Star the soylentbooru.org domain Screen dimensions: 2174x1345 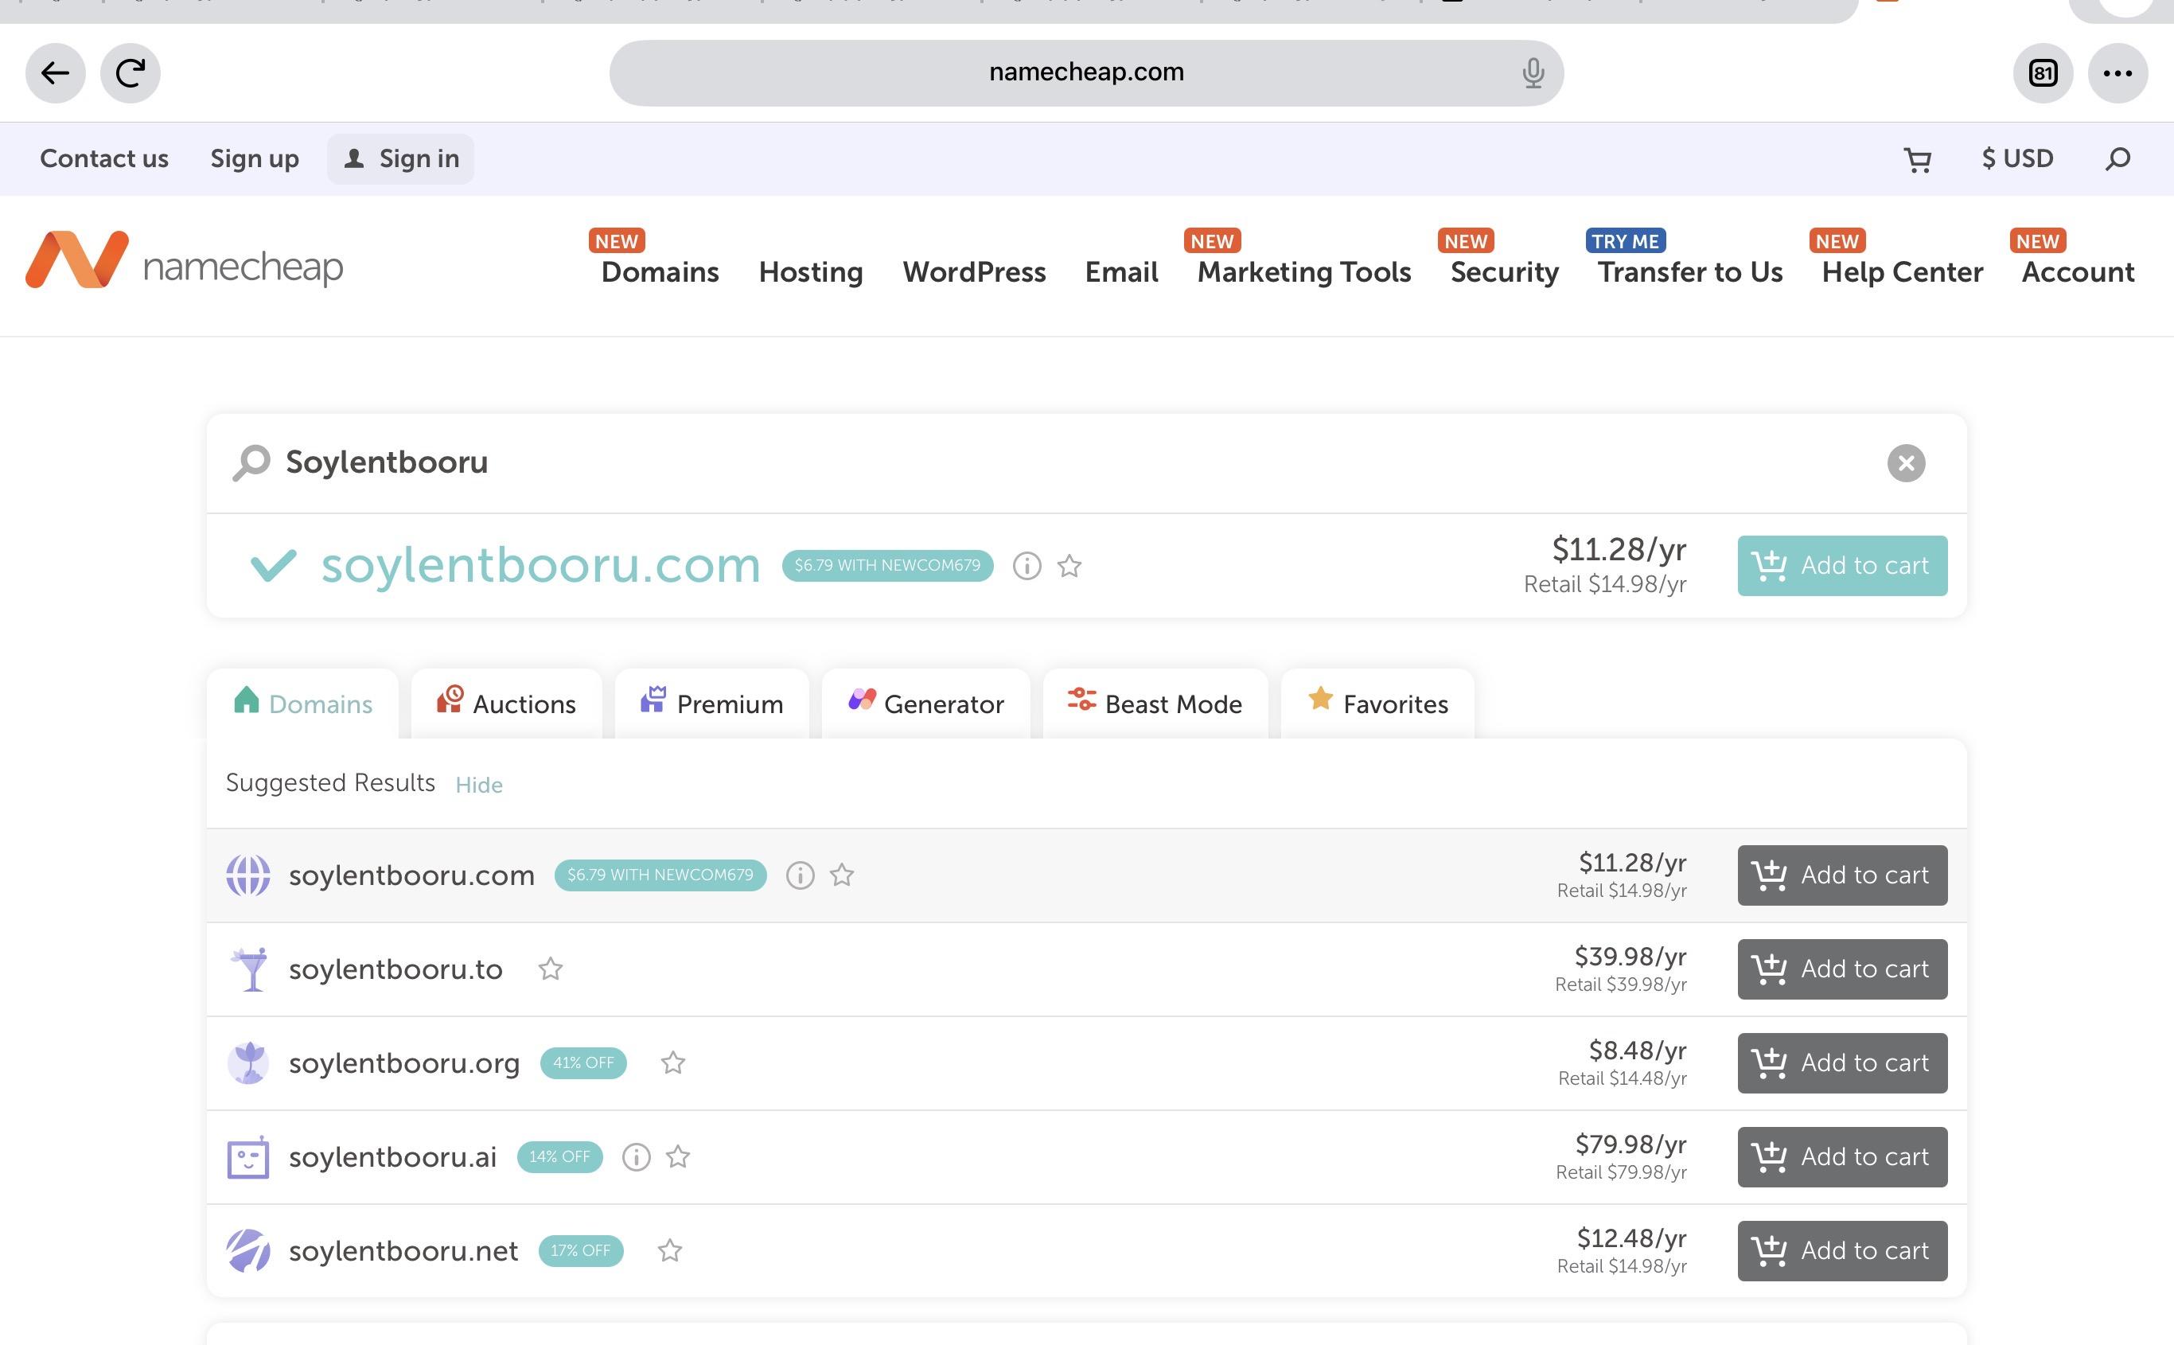pos(673,1063)
